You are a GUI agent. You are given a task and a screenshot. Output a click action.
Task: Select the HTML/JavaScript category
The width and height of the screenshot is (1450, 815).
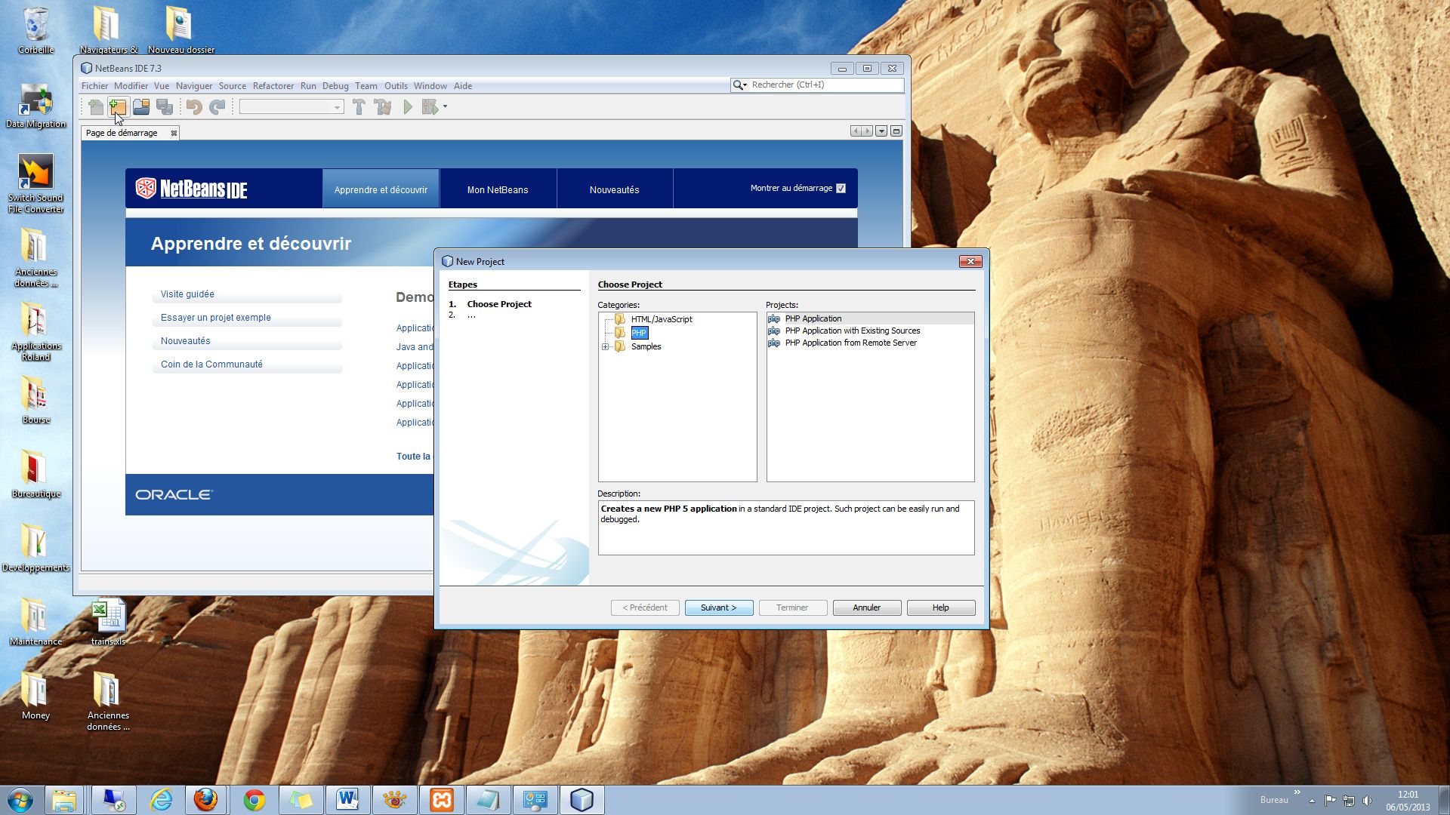point(662,319)
